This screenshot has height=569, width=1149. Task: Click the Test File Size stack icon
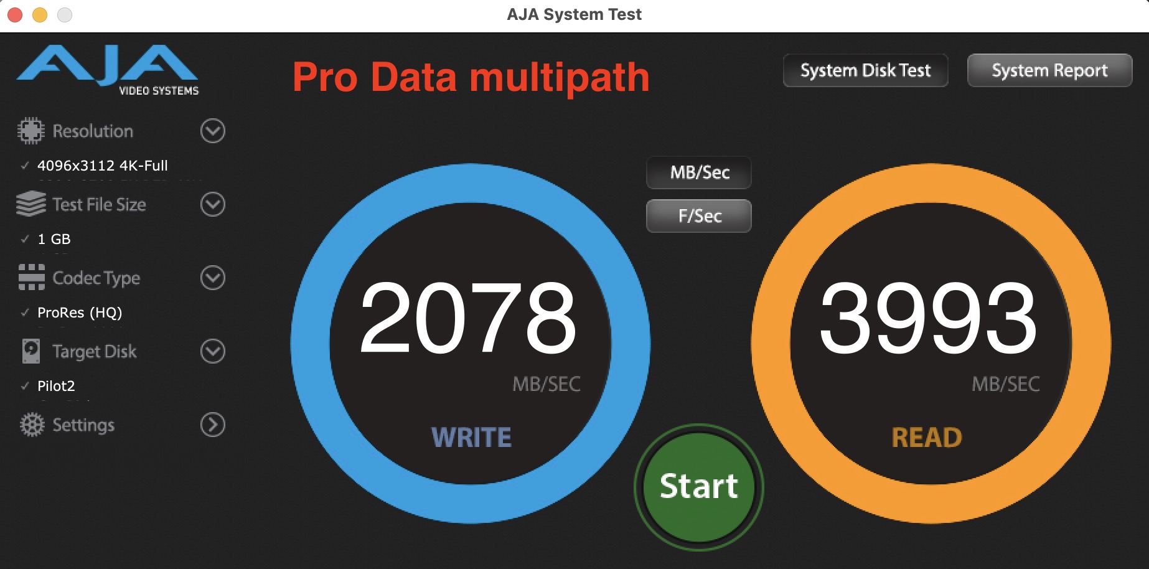click(31, 204)
